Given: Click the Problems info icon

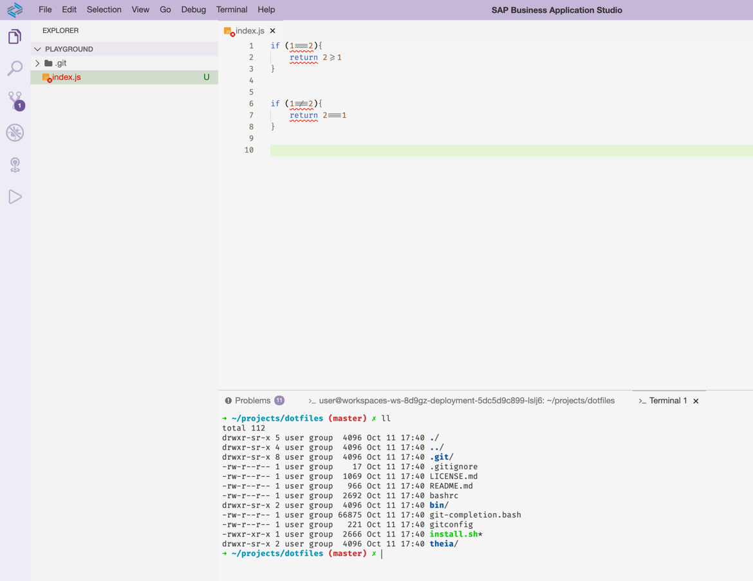Looking at the screenshot, I should 228,400.
